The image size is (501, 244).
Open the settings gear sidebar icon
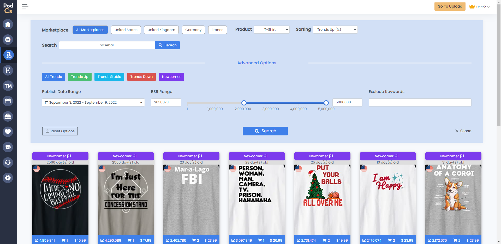pyautogui.click(x=8, y=178)
